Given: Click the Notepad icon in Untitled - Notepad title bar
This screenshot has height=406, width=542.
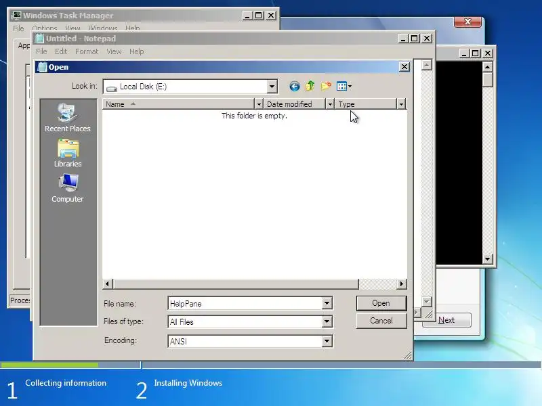Looking at the screenshot, I should click(x=40, y=39).
